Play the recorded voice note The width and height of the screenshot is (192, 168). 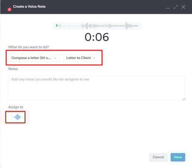[57, 26]
